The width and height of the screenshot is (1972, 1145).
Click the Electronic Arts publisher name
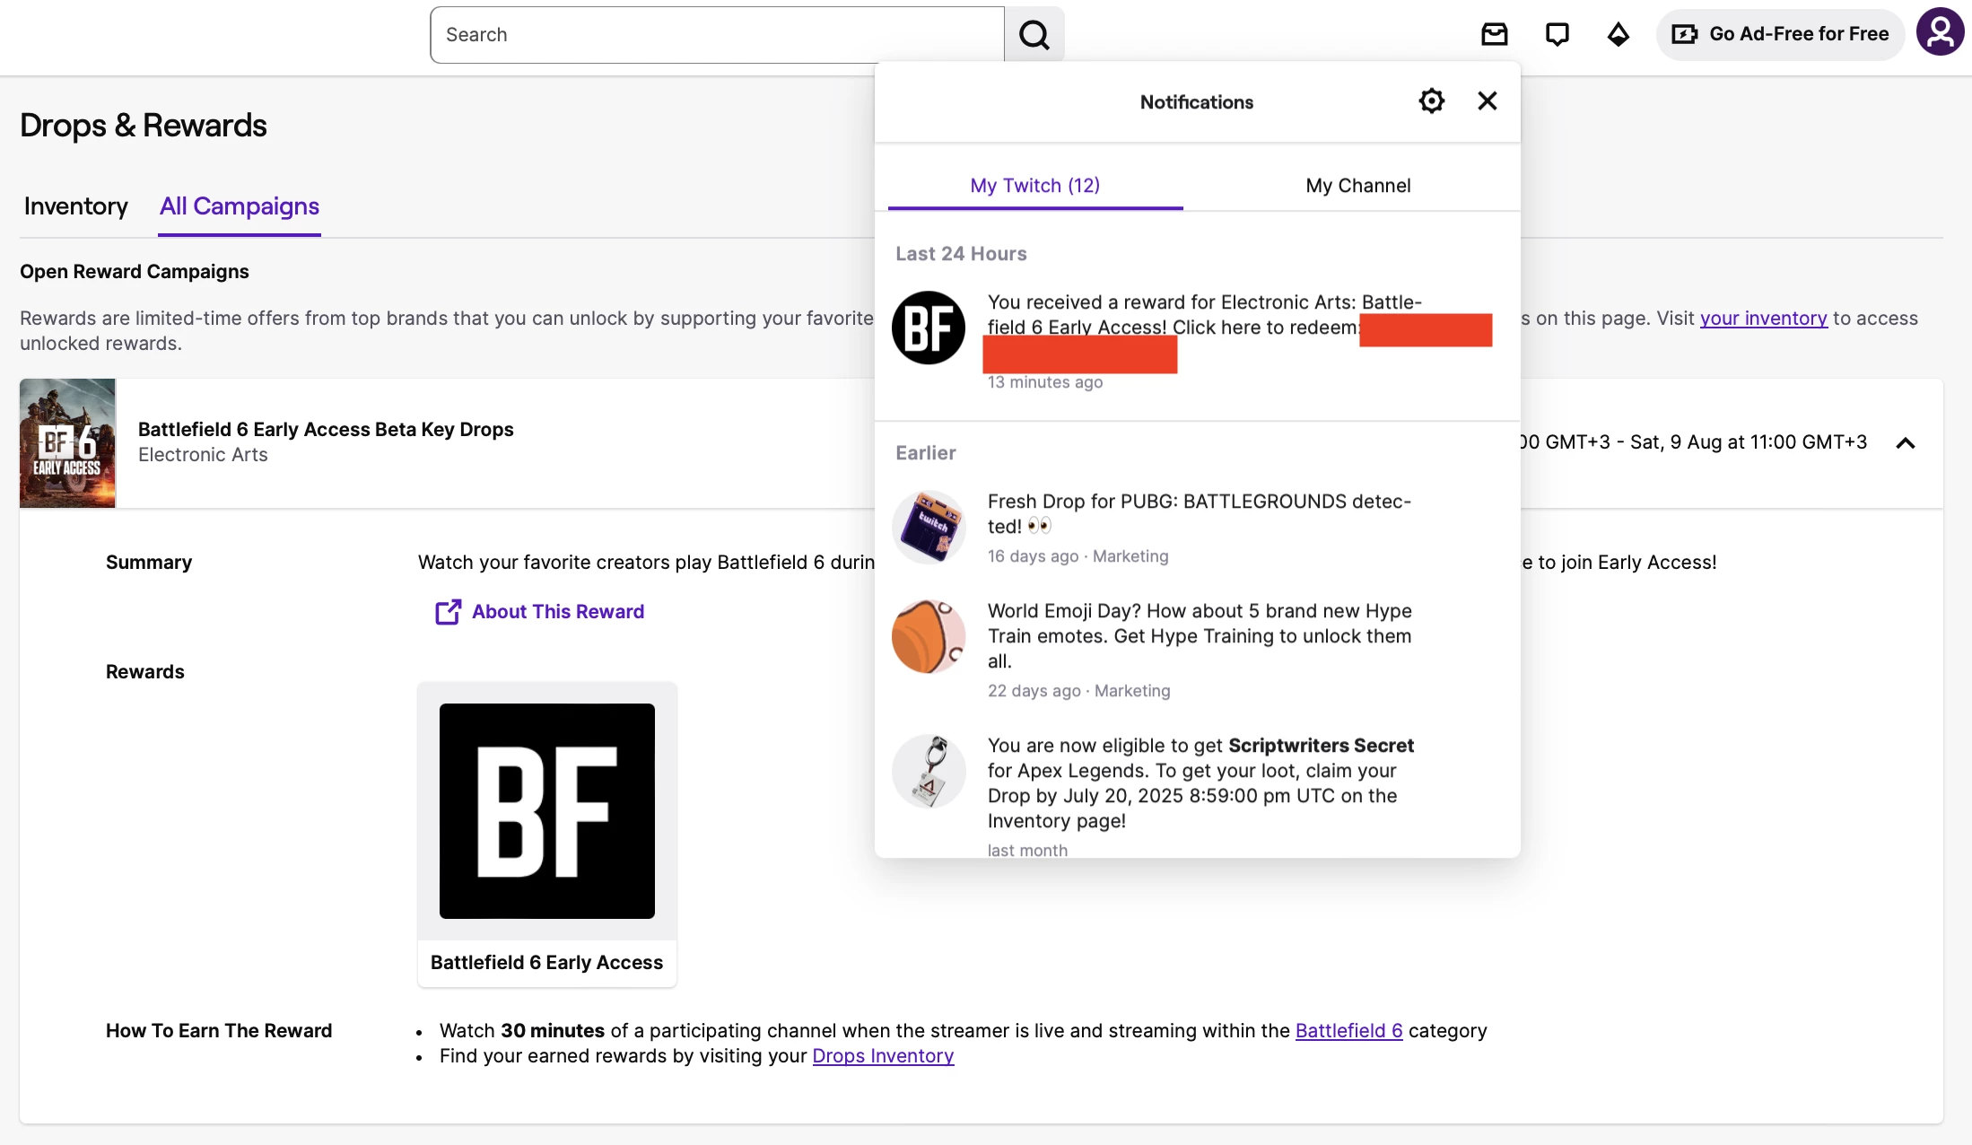[203, 454]
